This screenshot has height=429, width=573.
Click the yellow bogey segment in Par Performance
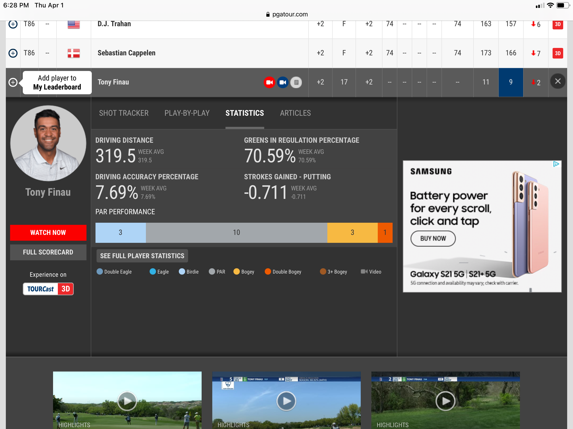[352, 233]
